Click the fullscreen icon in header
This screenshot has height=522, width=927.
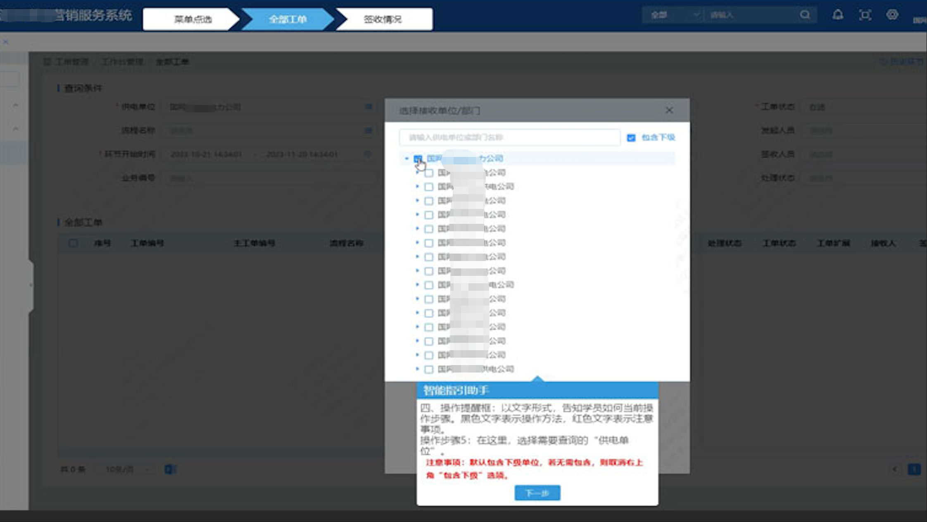[x=865, y=15]
